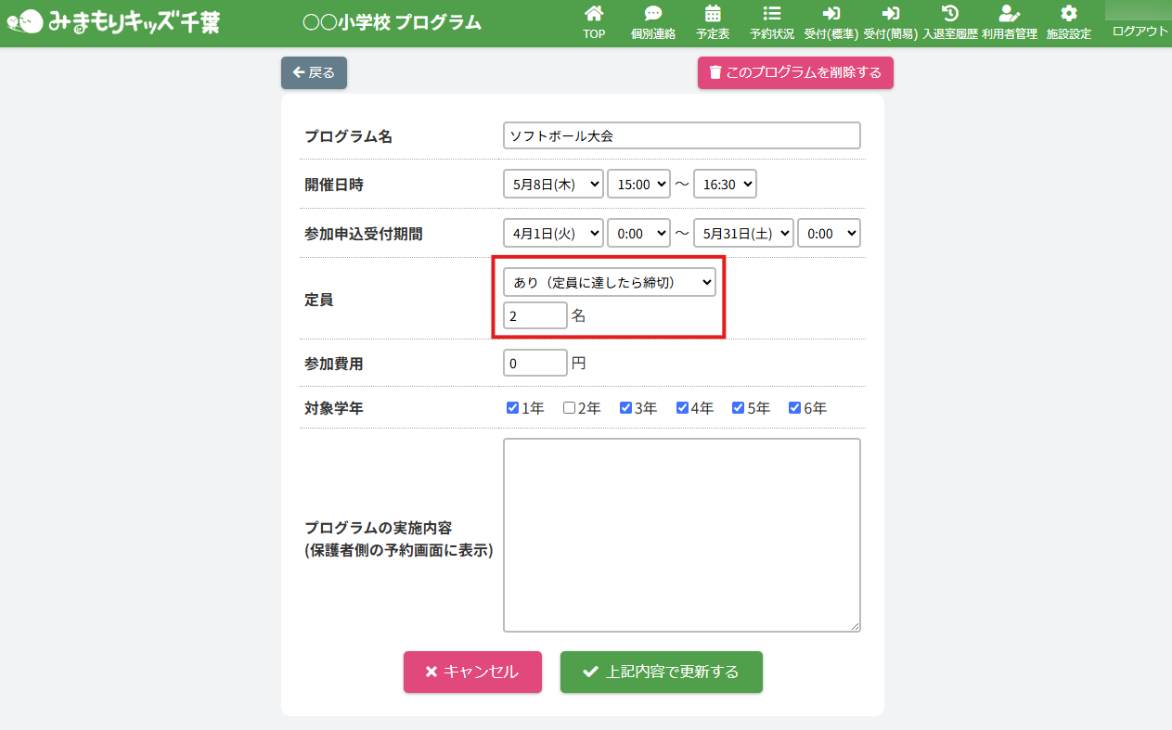The height and width of the screenshot is (730, 1172).
Task: Uncheck the 6年 grade checkbox
Action: [794, 408]
